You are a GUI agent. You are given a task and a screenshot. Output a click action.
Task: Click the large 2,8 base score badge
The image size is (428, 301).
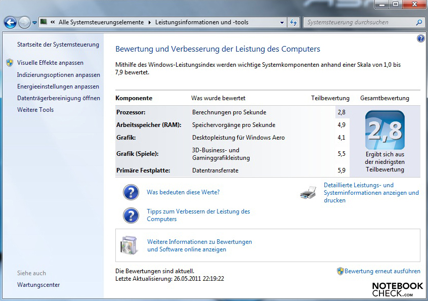tap(385, 130)
